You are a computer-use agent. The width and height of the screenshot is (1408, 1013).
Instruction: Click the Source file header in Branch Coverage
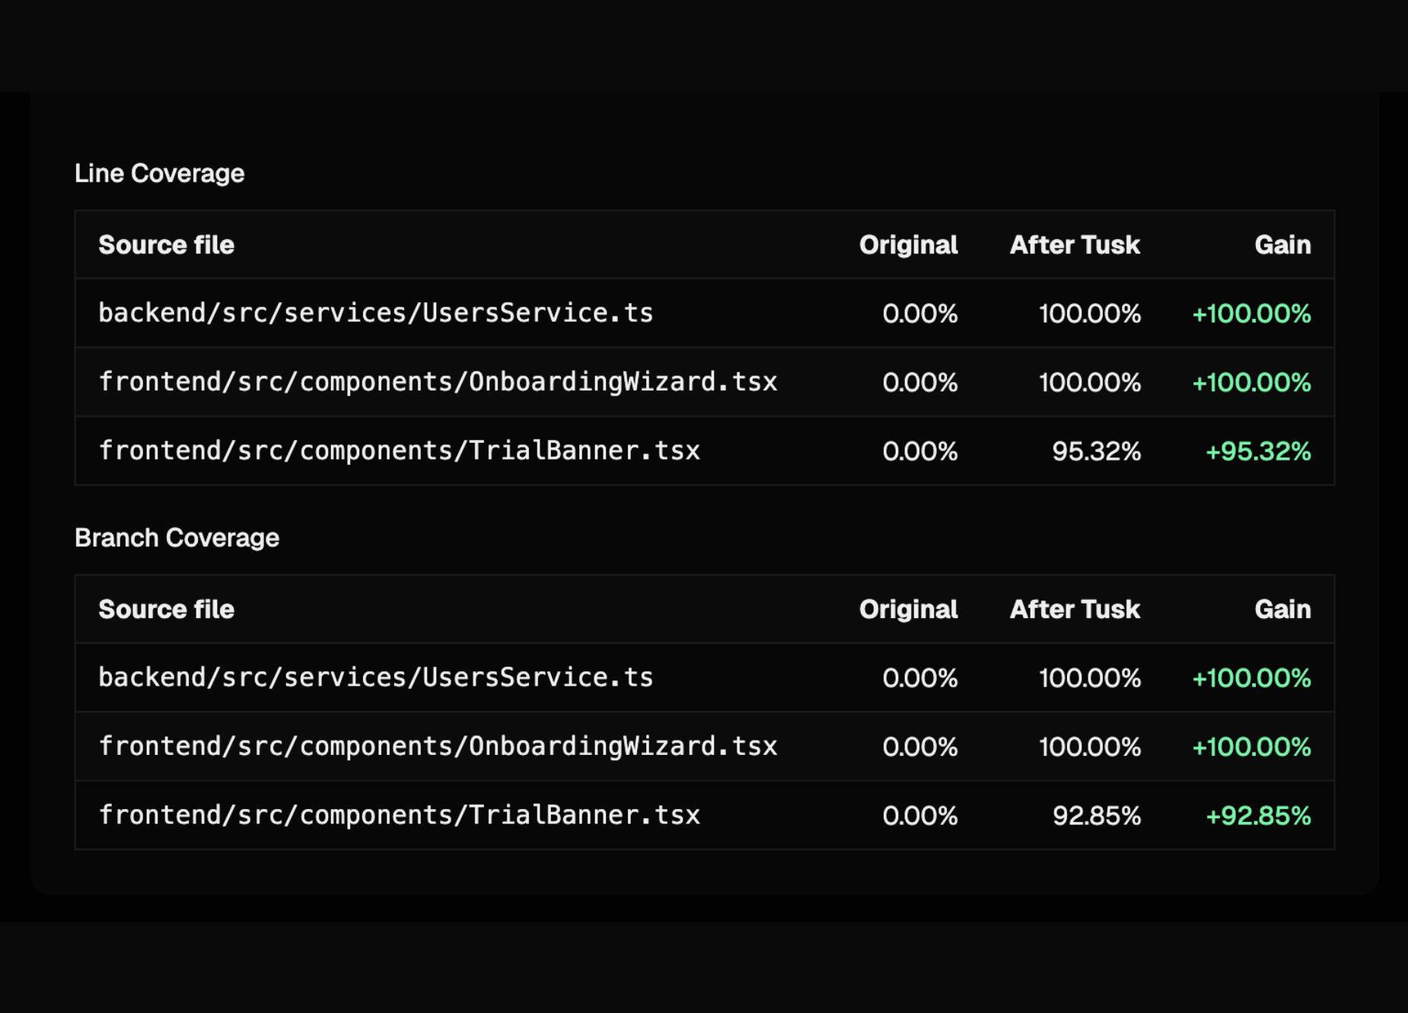(x=166, y=610)
